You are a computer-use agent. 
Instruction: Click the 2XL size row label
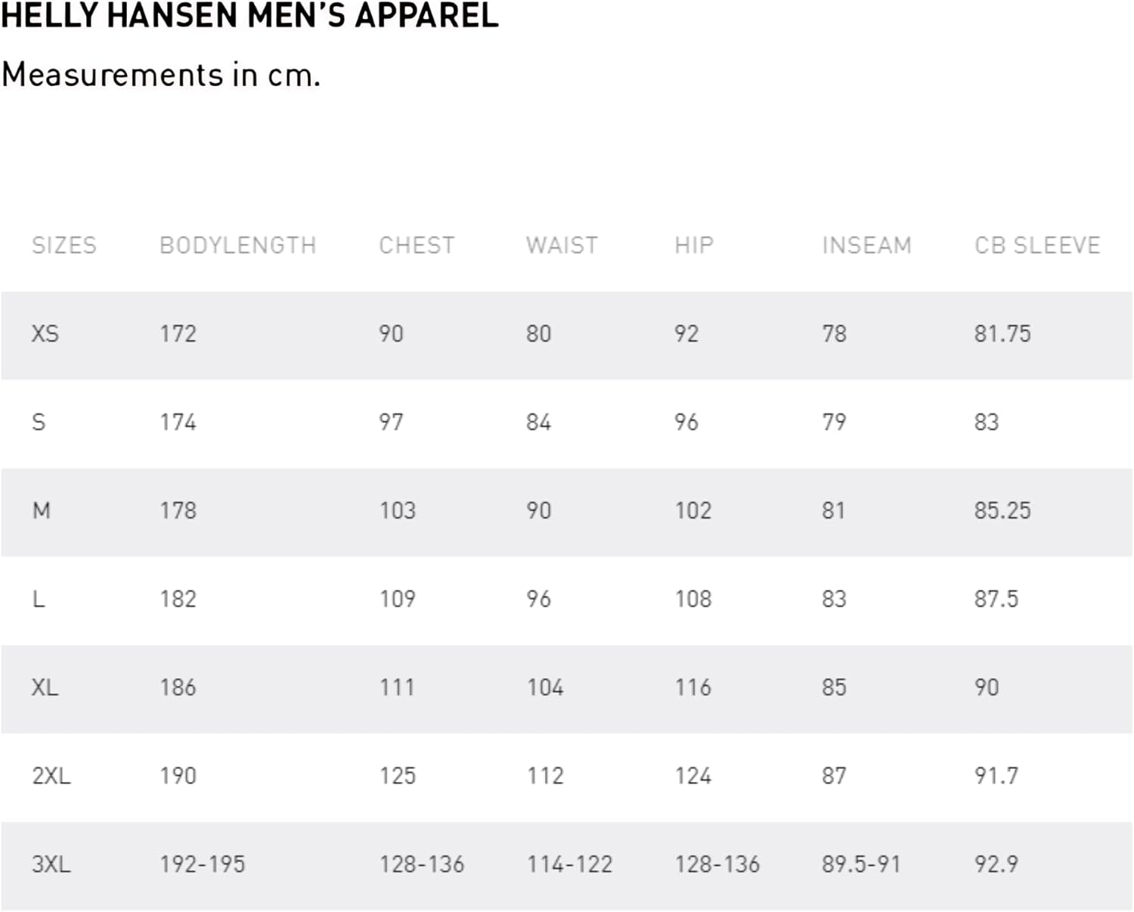coord(51,776)
